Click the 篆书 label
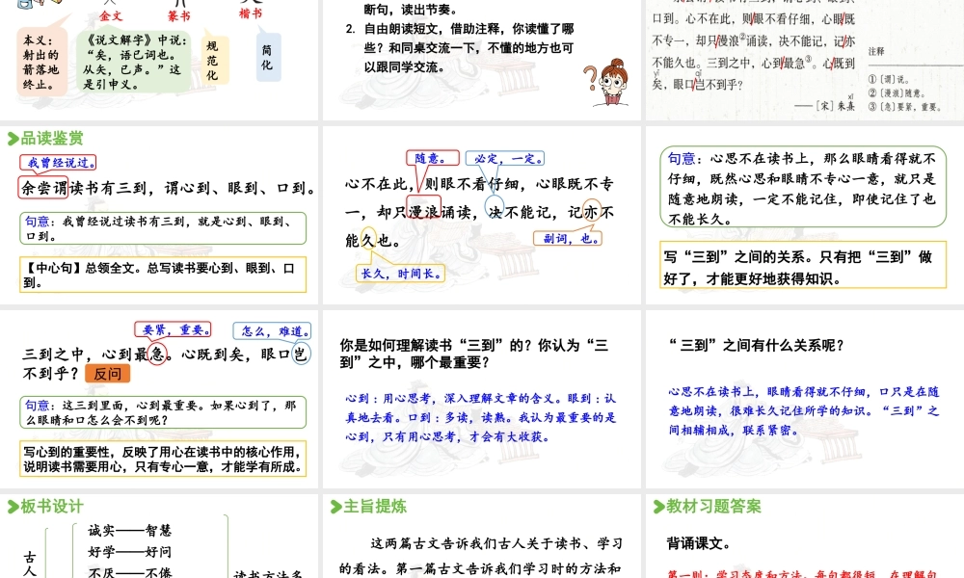This screenshot has height=578, width=964. (179, 16)
